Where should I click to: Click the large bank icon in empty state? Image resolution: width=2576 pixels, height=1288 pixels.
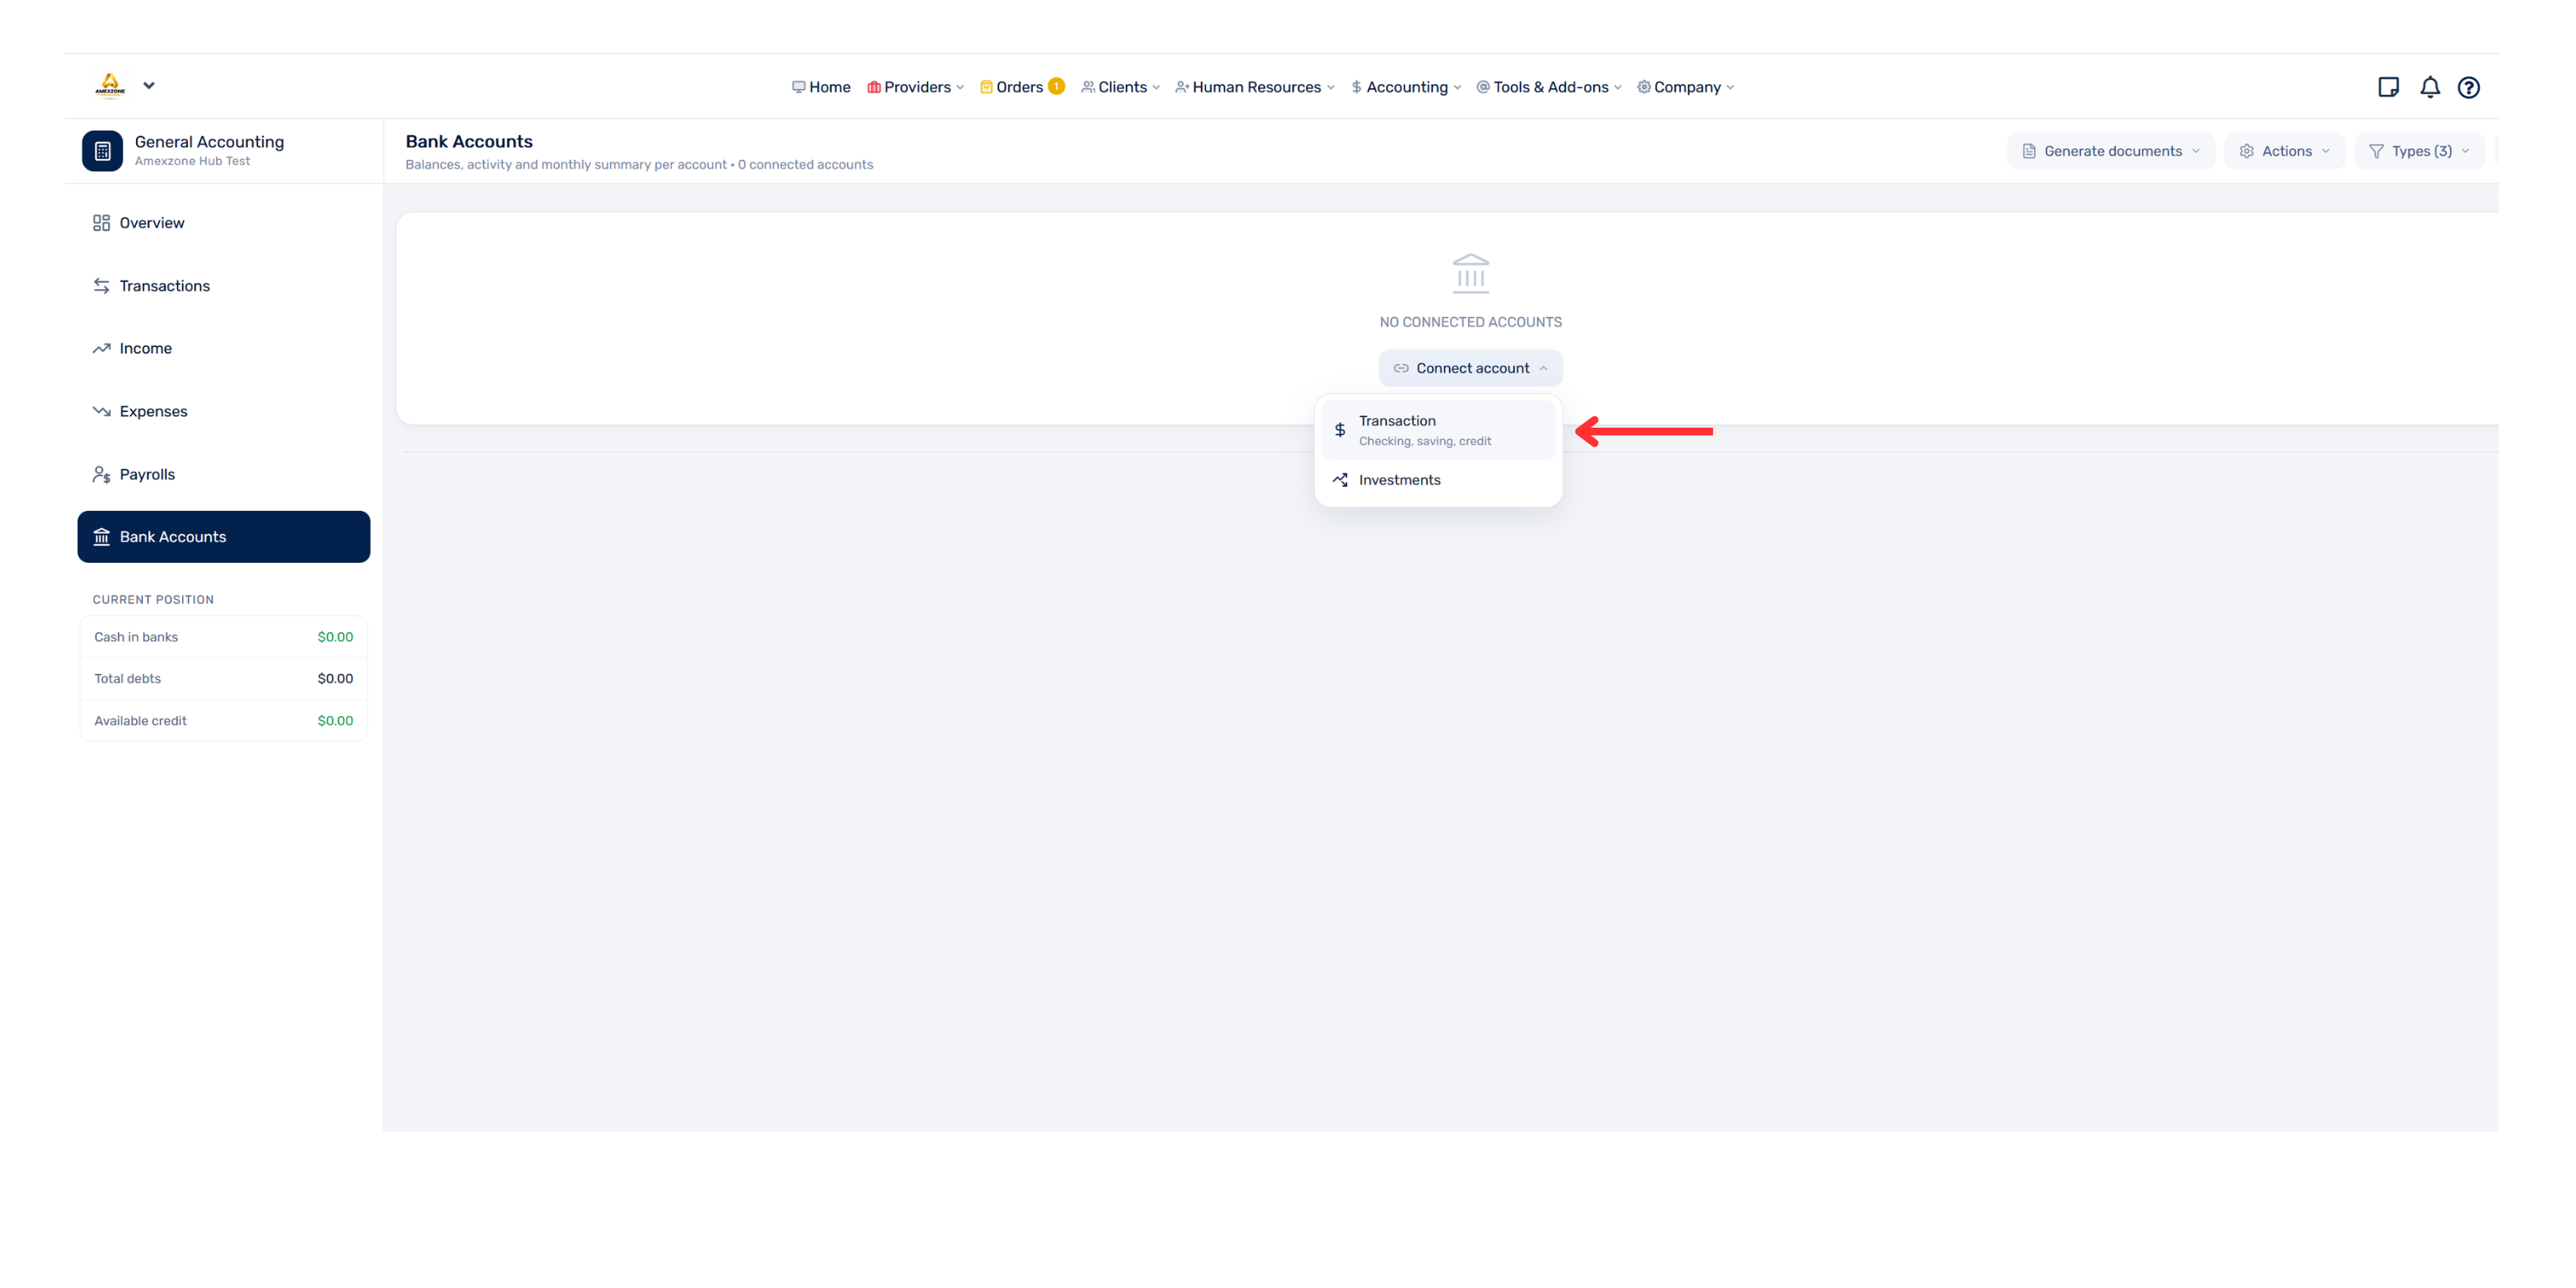click(x=1470, y=274)
